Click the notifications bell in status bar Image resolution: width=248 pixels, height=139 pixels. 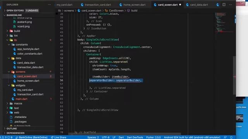tap(231, 137)
